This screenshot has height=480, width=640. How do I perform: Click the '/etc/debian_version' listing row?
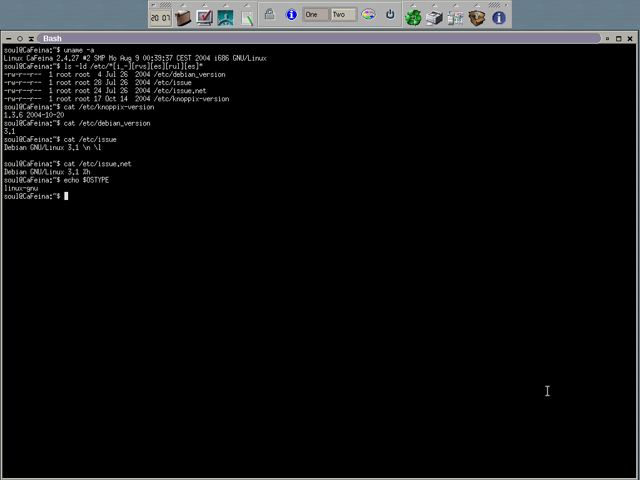pos(115,74)
